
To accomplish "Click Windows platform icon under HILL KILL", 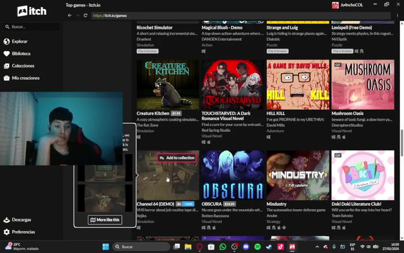I will [x=269, y=137].
